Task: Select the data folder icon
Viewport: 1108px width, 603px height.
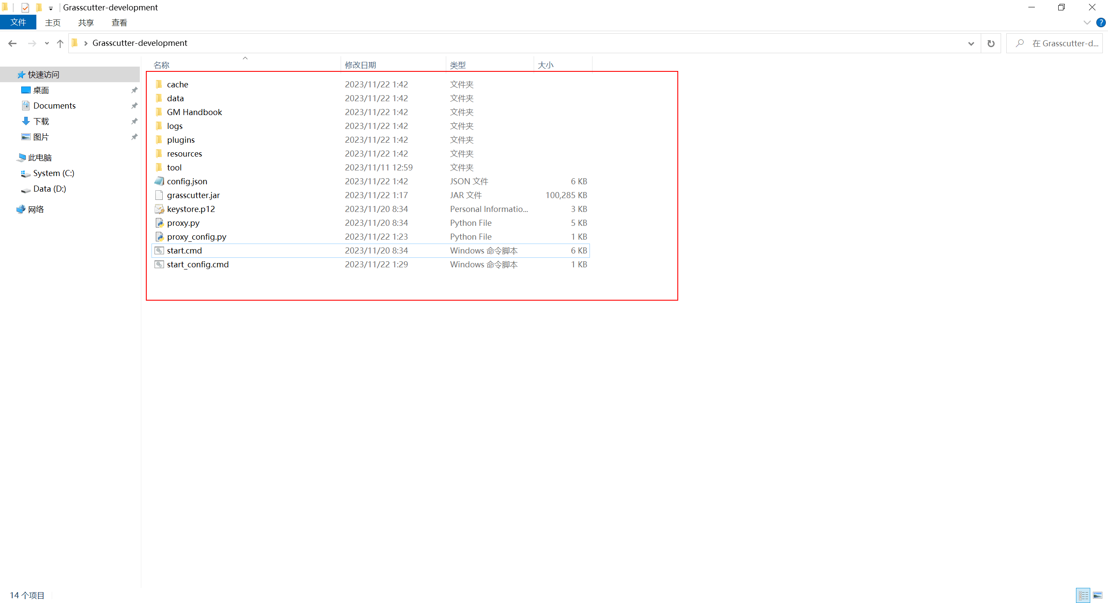Action: (x=159, y=98)
